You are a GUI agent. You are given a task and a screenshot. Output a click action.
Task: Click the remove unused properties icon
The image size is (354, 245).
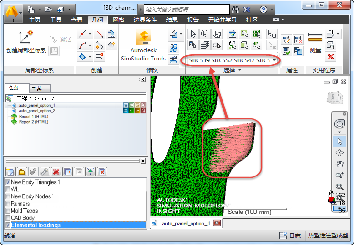298,39
